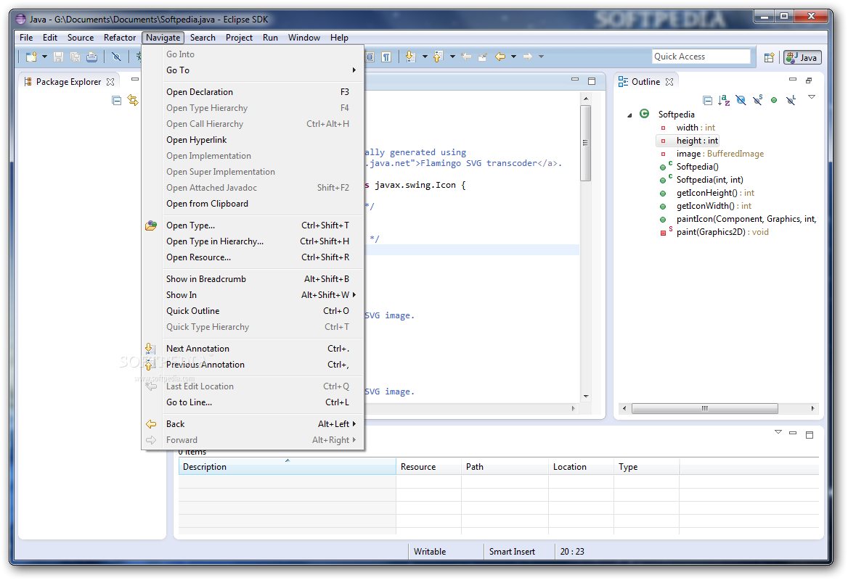Toggle alphabetical Sort in Outline view
848x580 pixels.
724,101
